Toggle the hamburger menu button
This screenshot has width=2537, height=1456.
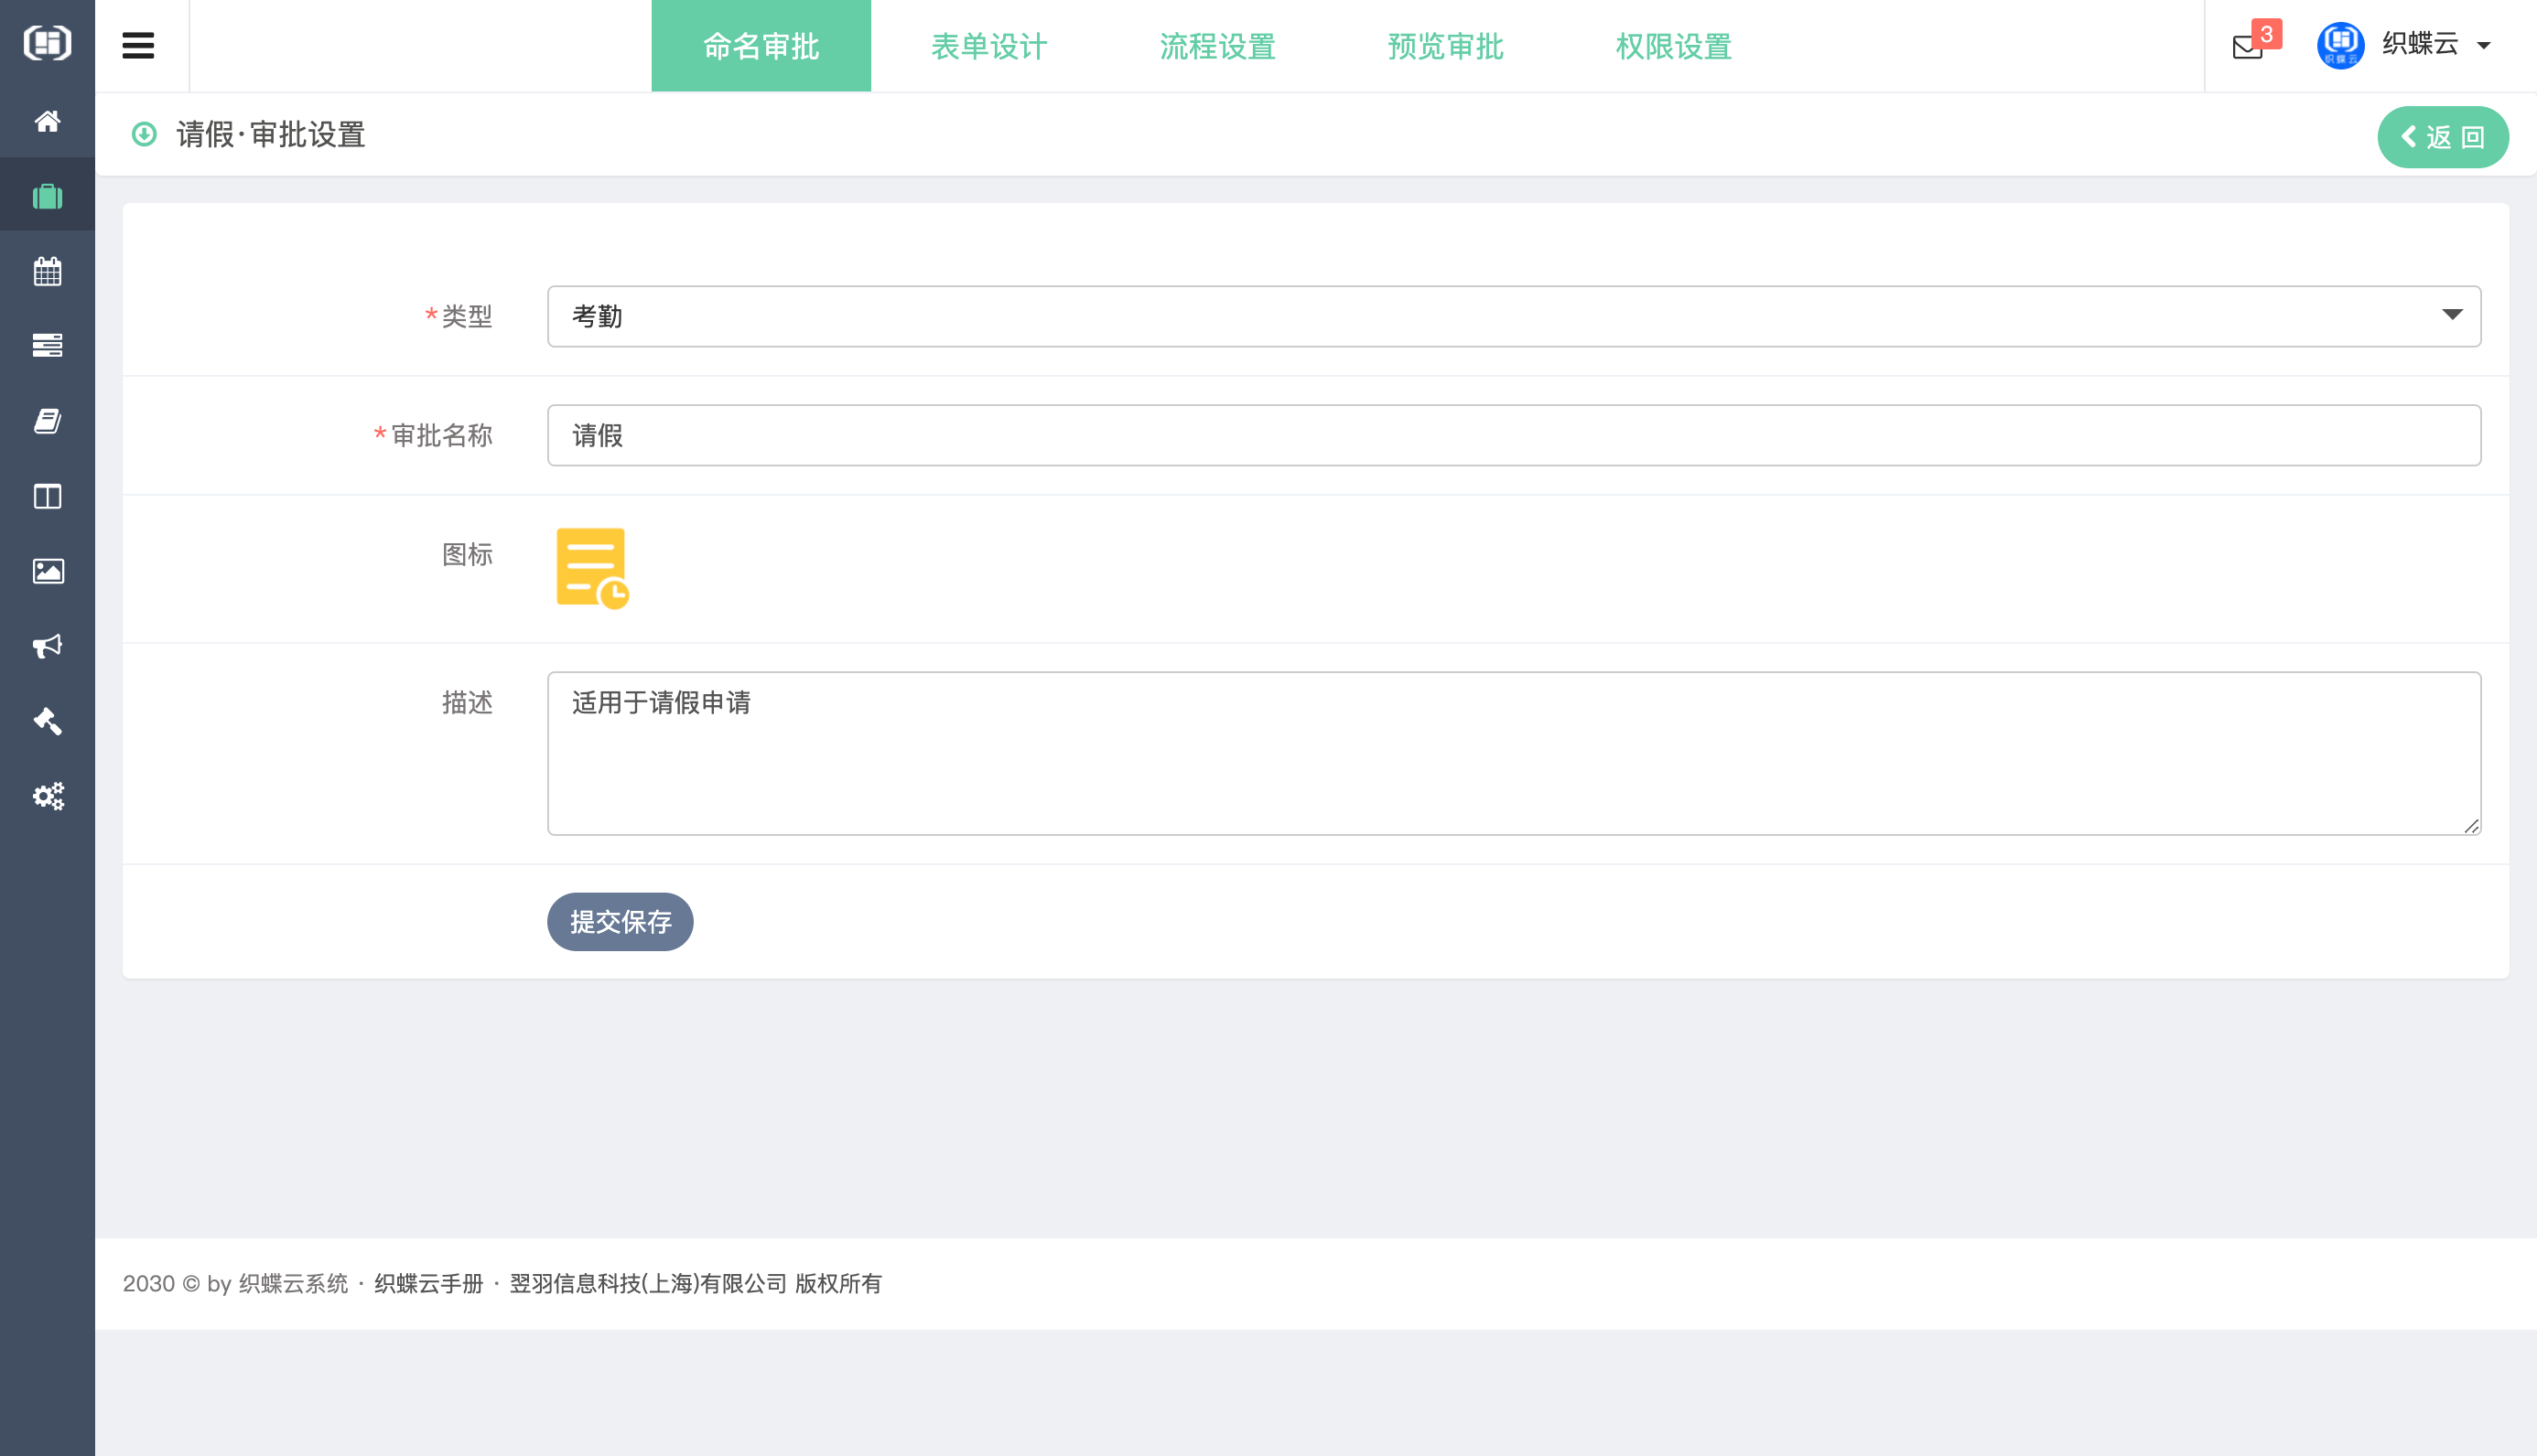[138, 46]
